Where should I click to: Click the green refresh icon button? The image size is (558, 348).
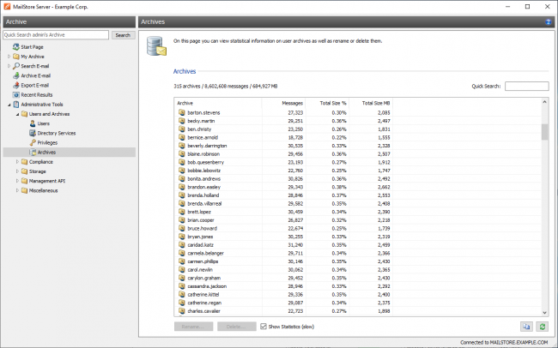[x=542, y=327]
